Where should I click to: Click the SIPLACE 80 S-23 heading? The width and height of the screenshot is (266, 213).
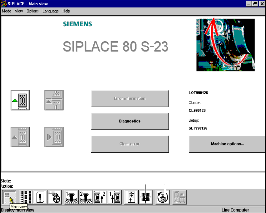coord(116,46)
